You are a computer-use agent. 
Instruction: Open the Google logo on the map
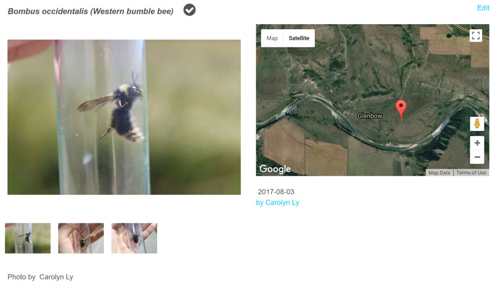(275, 169)
